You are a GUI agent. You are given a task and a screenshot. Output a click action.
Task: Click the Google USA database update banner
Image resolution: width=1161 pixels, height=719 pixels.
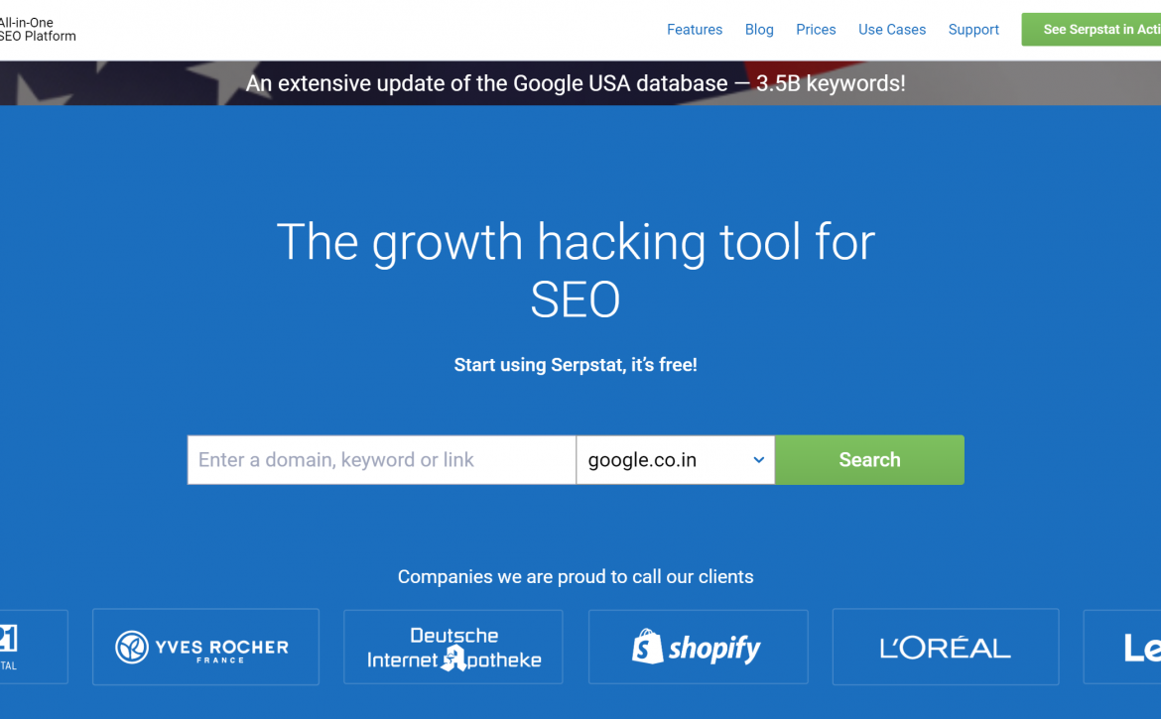click(x=576, y=83)
